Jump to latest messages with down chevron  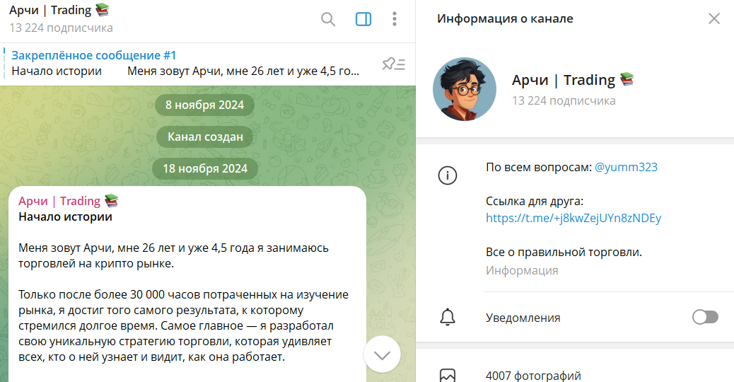tap(382, 355)
